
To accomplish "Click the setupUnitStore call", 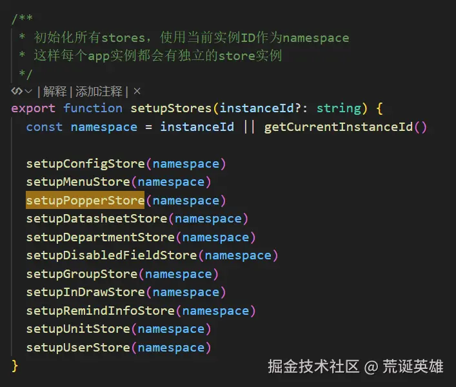I will pyautogui.click(x=77, y=329).
